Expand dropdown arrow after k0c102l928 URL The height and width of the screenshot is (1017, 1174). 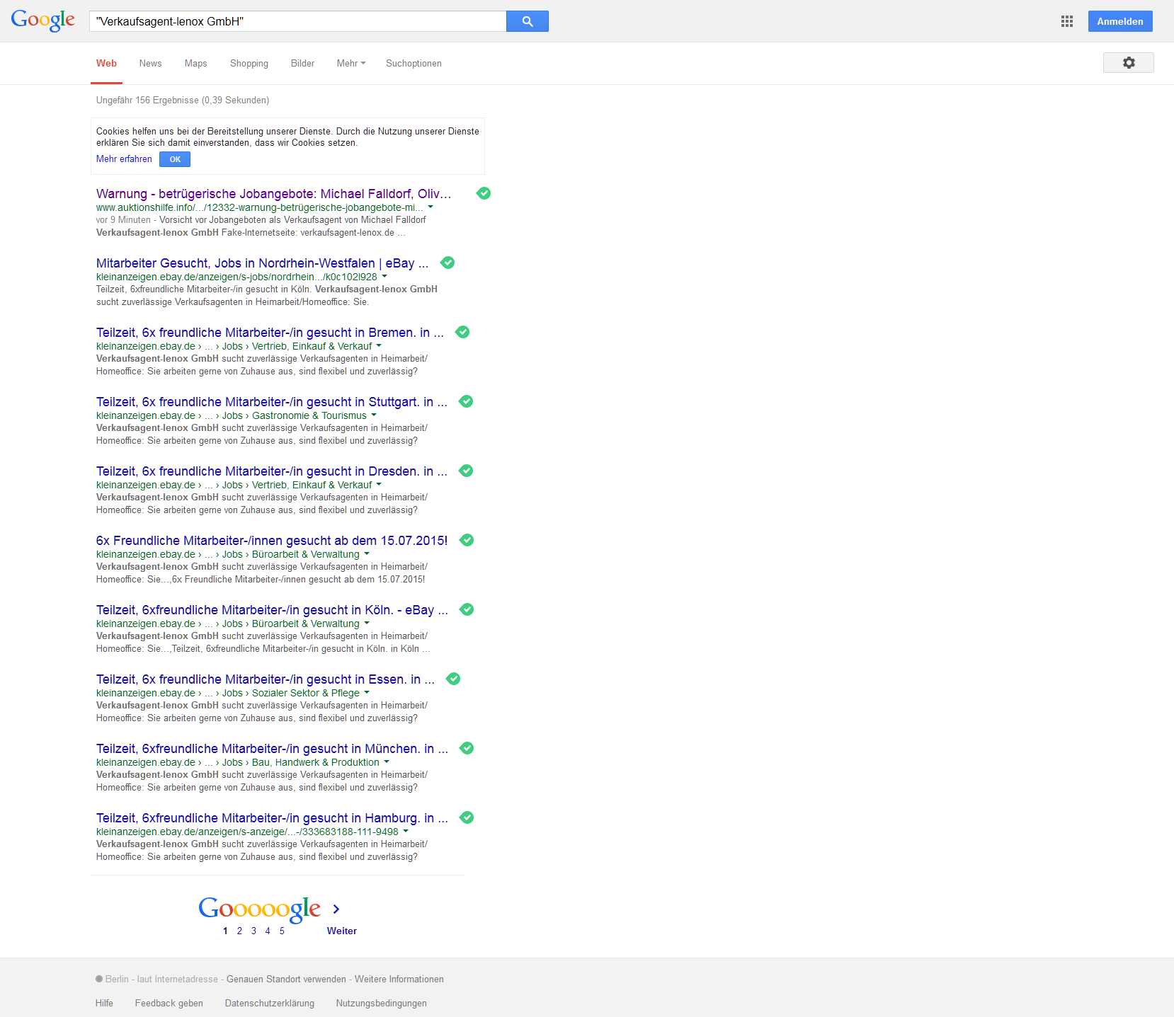coord(384,277)
